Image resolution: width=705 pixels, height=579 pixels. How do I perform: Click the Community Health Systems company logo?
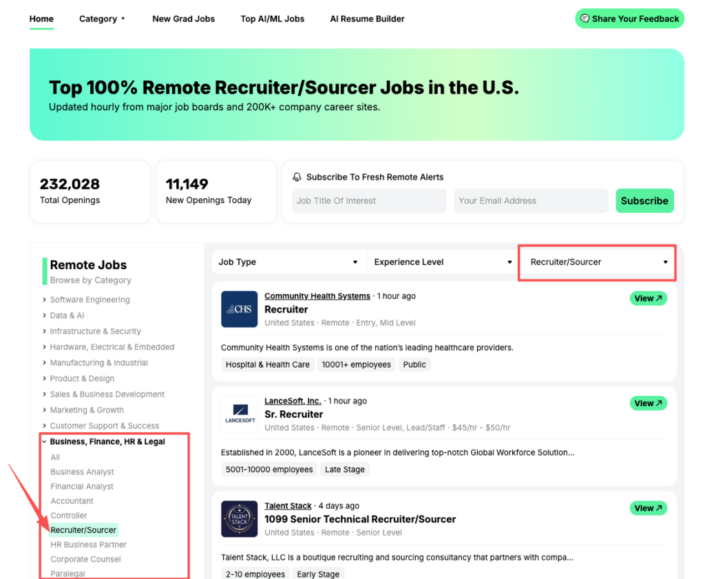239,309
